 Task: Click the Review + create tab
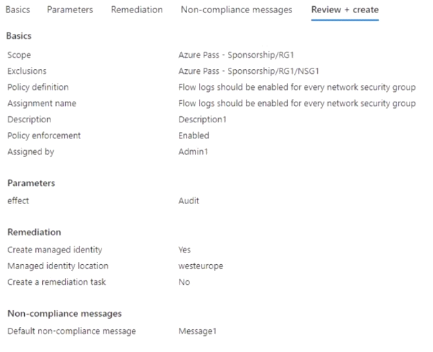(x=345, y=10)
